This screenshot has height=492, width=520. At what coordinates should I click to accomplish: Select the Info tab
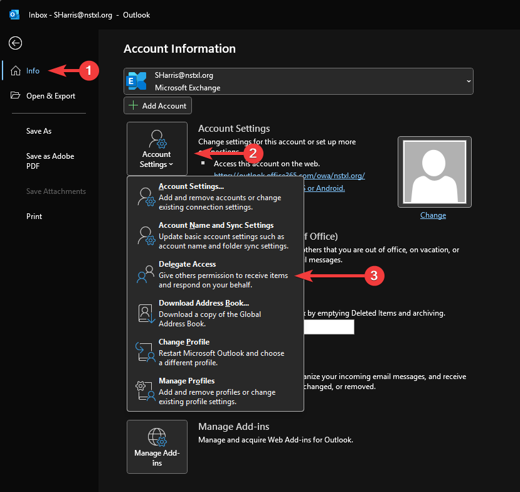click(x=33, y=71)
